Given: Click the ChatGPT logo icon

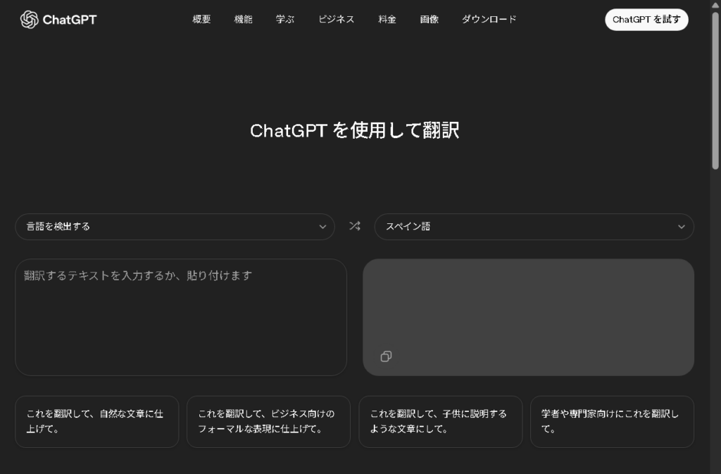Looking at the screenshot, I should [x=29, y=20].
